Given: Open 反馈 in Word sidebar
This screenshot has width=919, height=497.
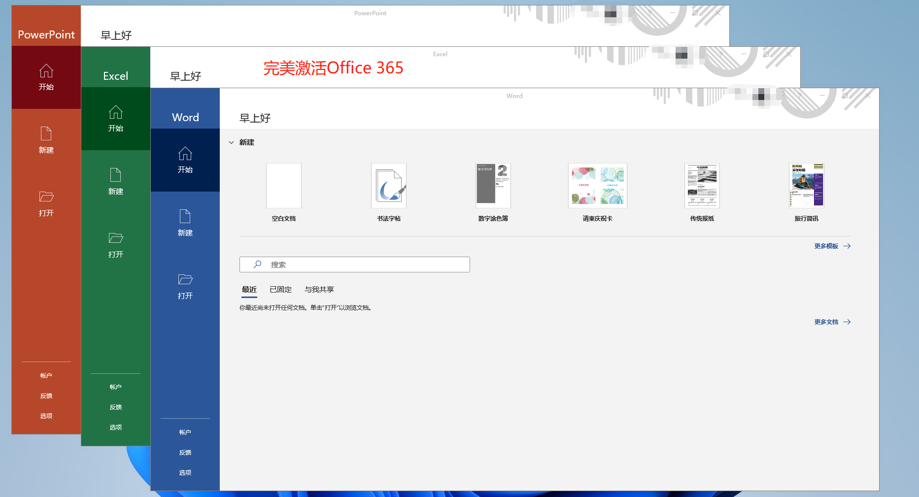Looking at the screenshot, I should pos(185,452).
